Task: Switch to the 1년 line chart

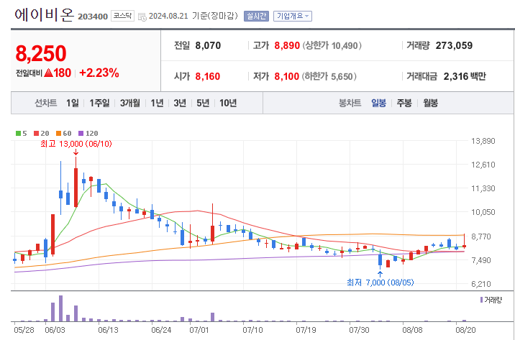Action: (x=157, y=103)
